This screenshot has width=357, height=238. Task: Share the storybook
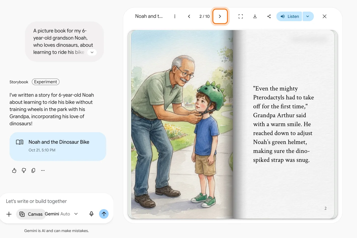point(269,16)
